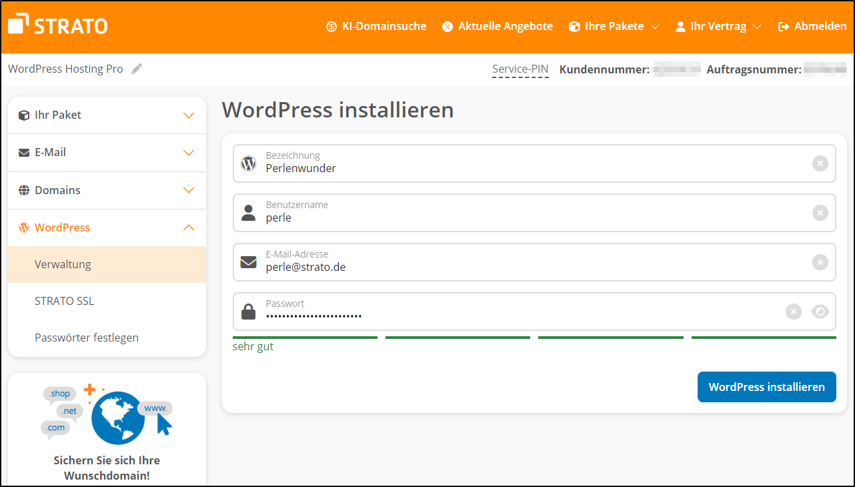The width and height of the screenshot is (855, 487).
Task: Clear the Bezeichnung field with X icon
Action: [x=820, y=163]
